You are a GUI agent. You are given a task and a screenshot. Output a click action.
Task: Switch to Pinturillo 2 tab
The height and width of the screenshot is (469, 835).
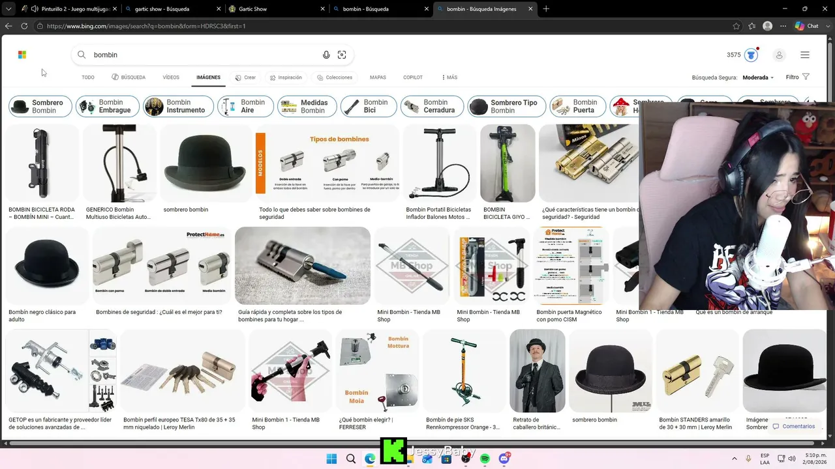click(x=70, y=9)
